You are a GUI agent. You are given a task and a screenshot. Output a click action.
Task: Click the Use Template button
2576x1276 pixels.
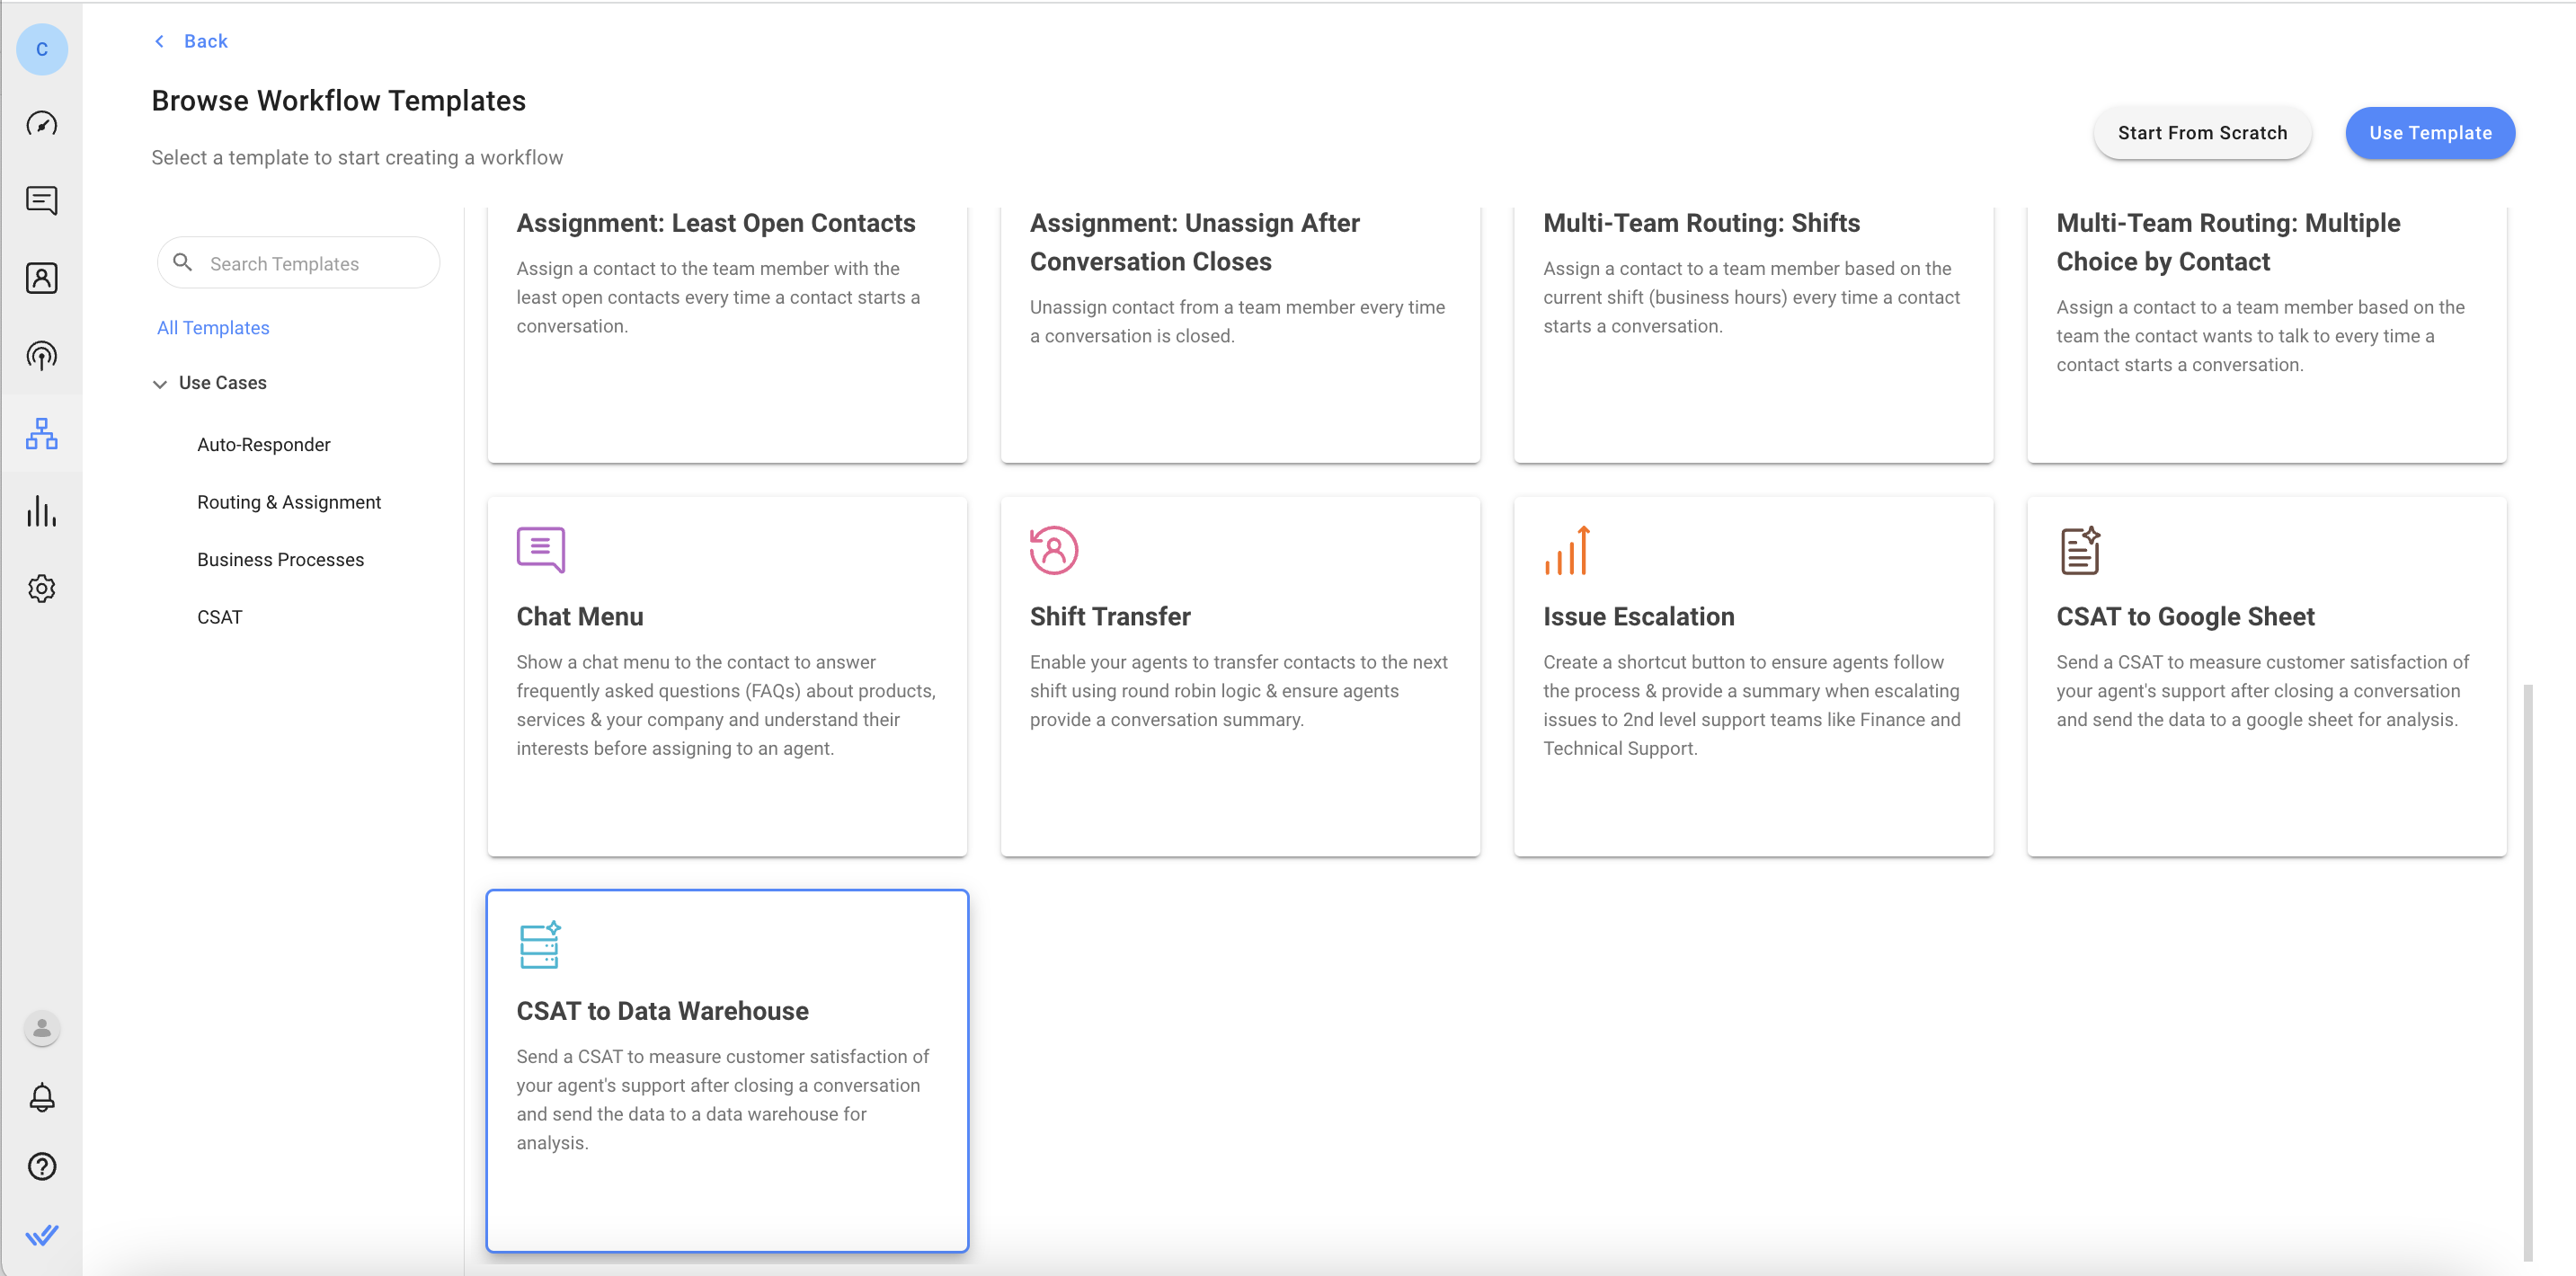point(2429,133)
